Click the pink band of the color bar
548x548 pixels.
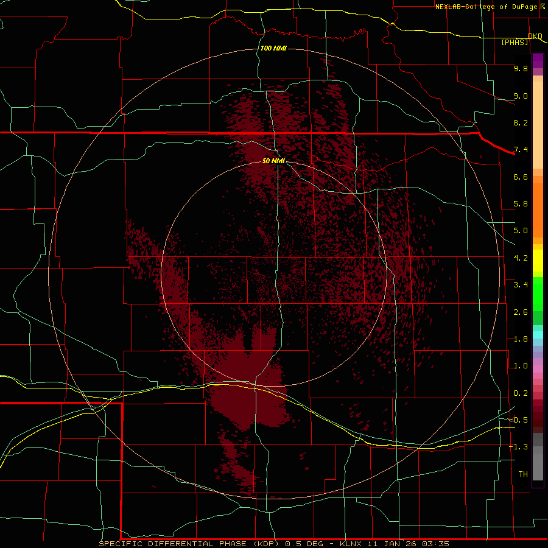(538, 369)
